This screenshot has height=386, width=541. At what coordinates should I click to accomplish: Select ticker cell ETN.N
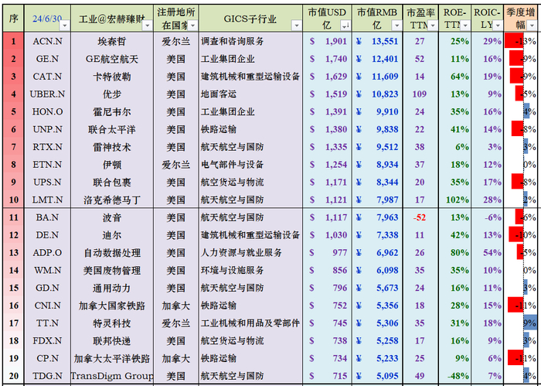coord(48,165)
